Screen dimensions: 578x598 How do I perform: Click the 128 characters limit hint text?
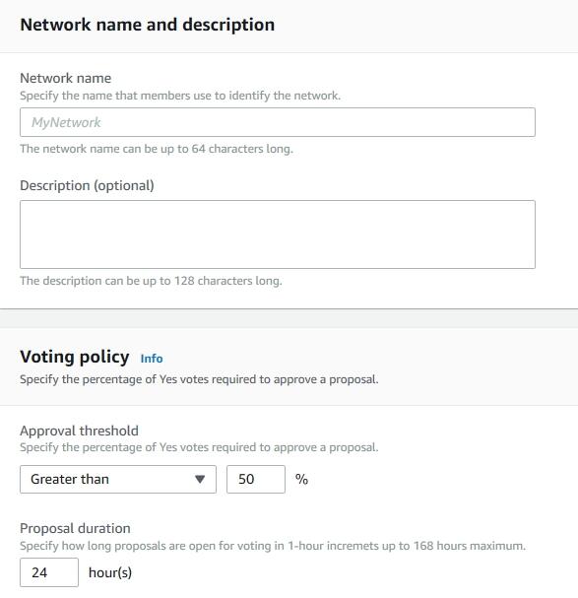(151, 281)
